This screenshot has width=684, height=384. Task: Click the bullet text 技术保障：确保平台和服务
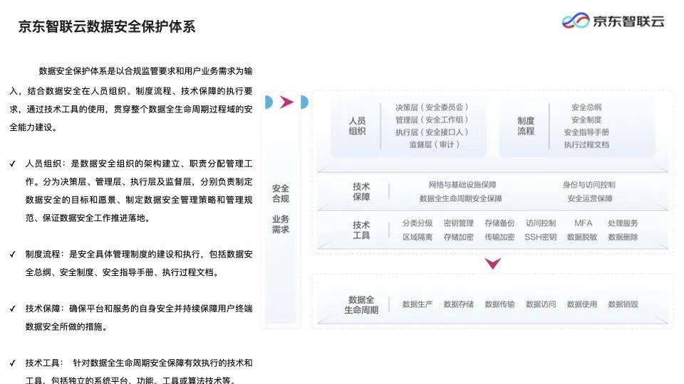[x=139, y=318]
